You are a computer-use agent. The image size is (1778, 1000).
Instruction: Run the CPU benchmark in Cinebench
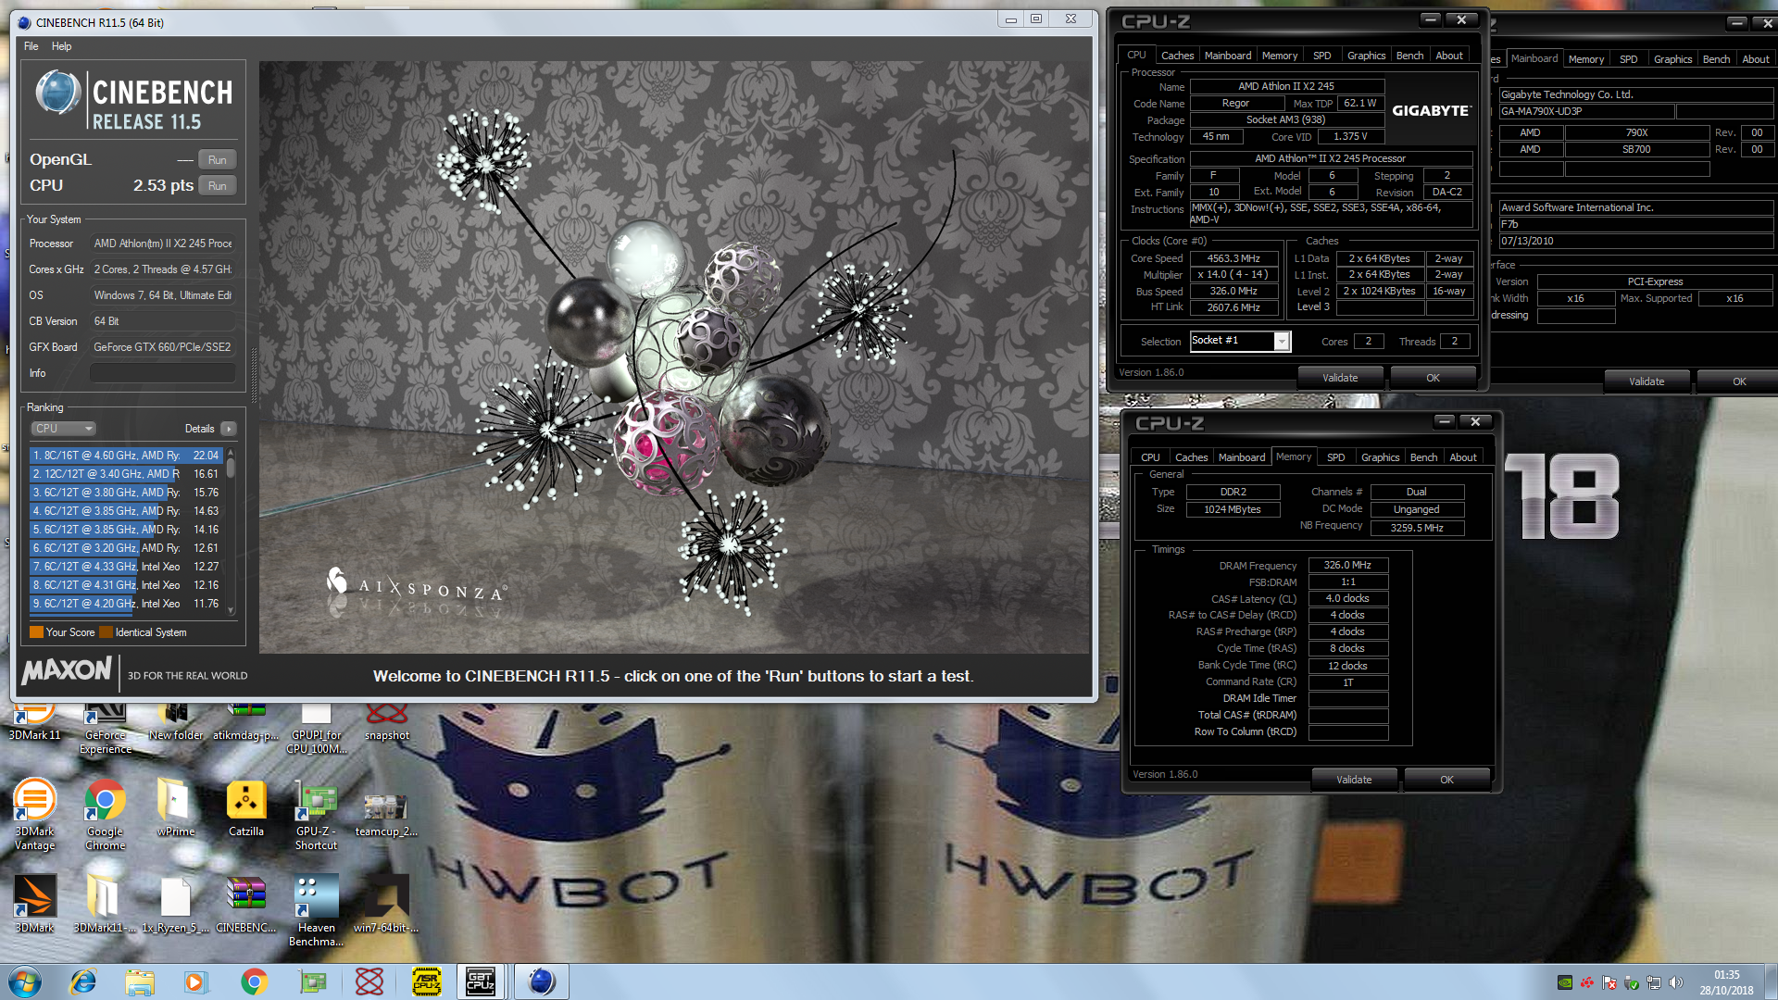point(217,185)
